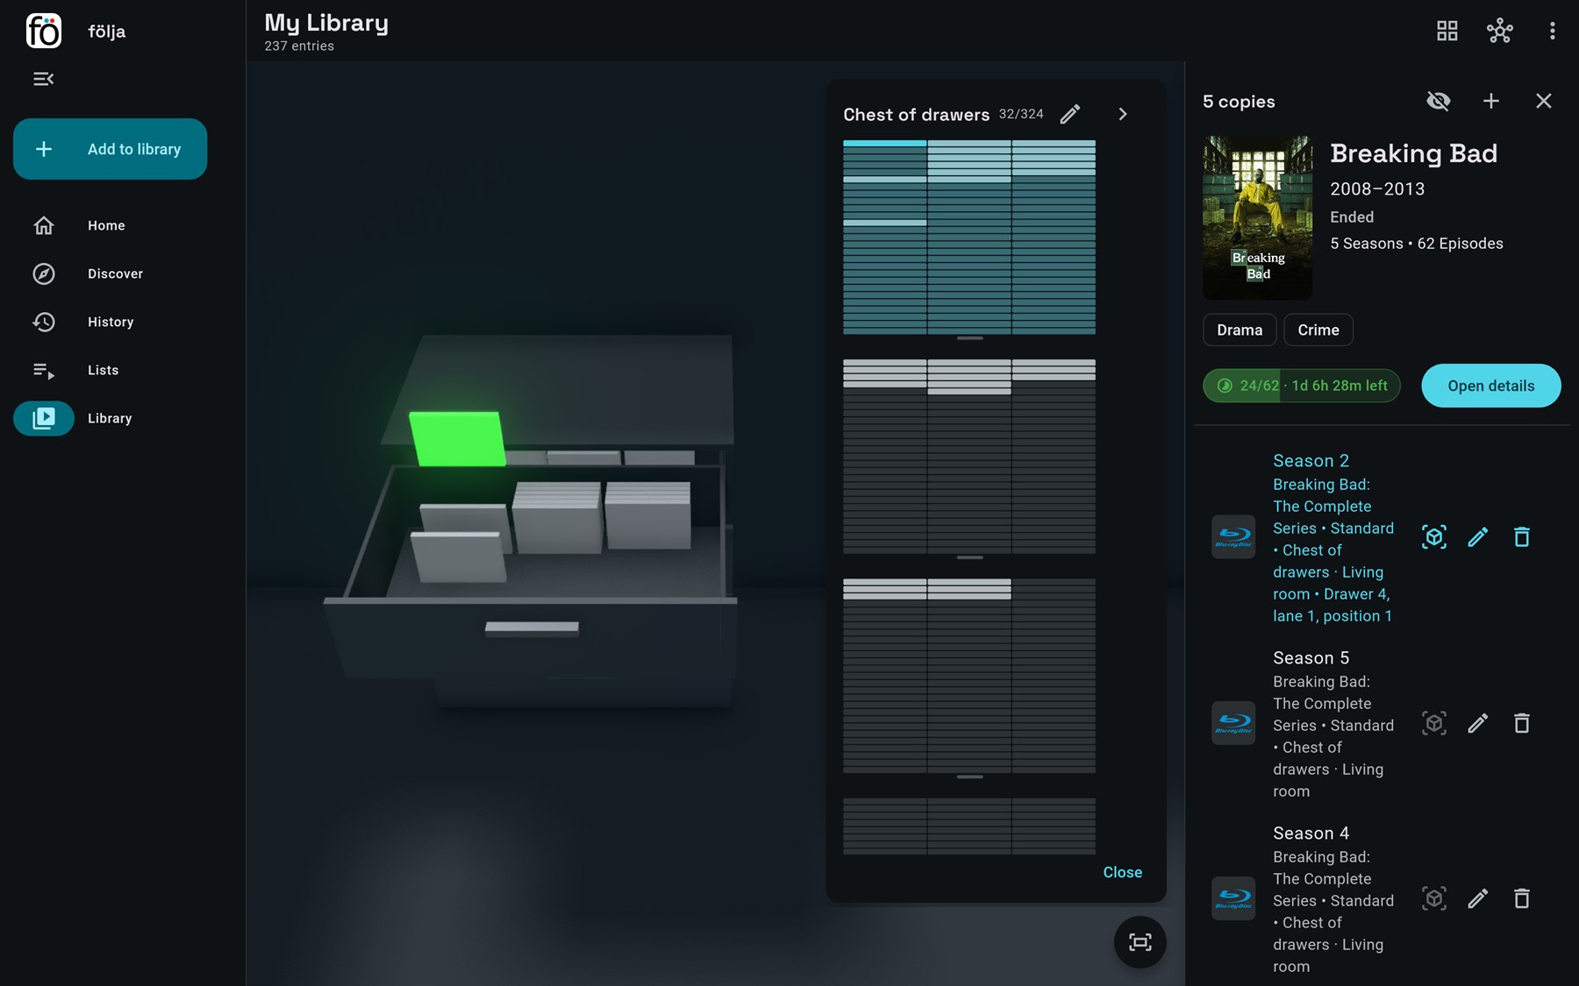
Task: Open the graph network view icon
Action: (x=1500, y=31)
